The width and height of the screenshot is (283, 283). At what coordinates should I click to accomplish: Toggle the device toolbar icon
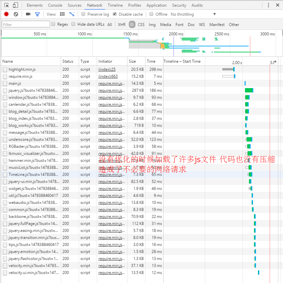(15, 5)
